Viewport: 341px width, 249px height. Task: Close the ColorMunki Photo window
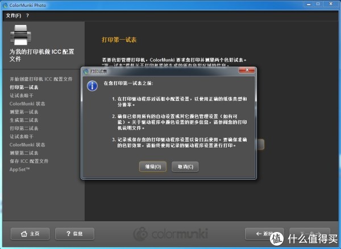[331, 4]
